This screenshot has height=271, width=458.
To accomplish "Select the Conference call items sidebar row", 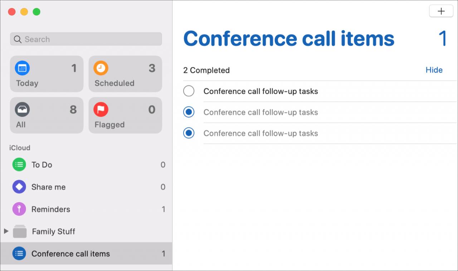I will coord(86,253).
